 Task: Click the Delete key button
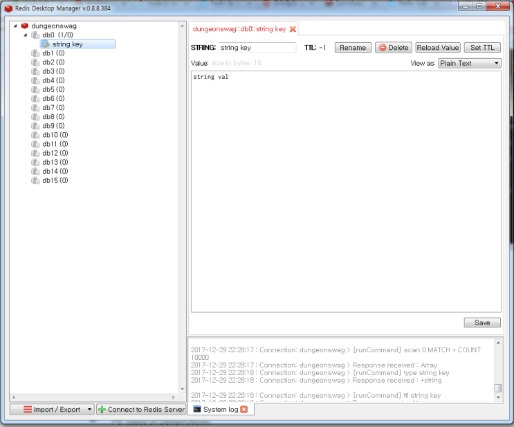pos(394,48)
